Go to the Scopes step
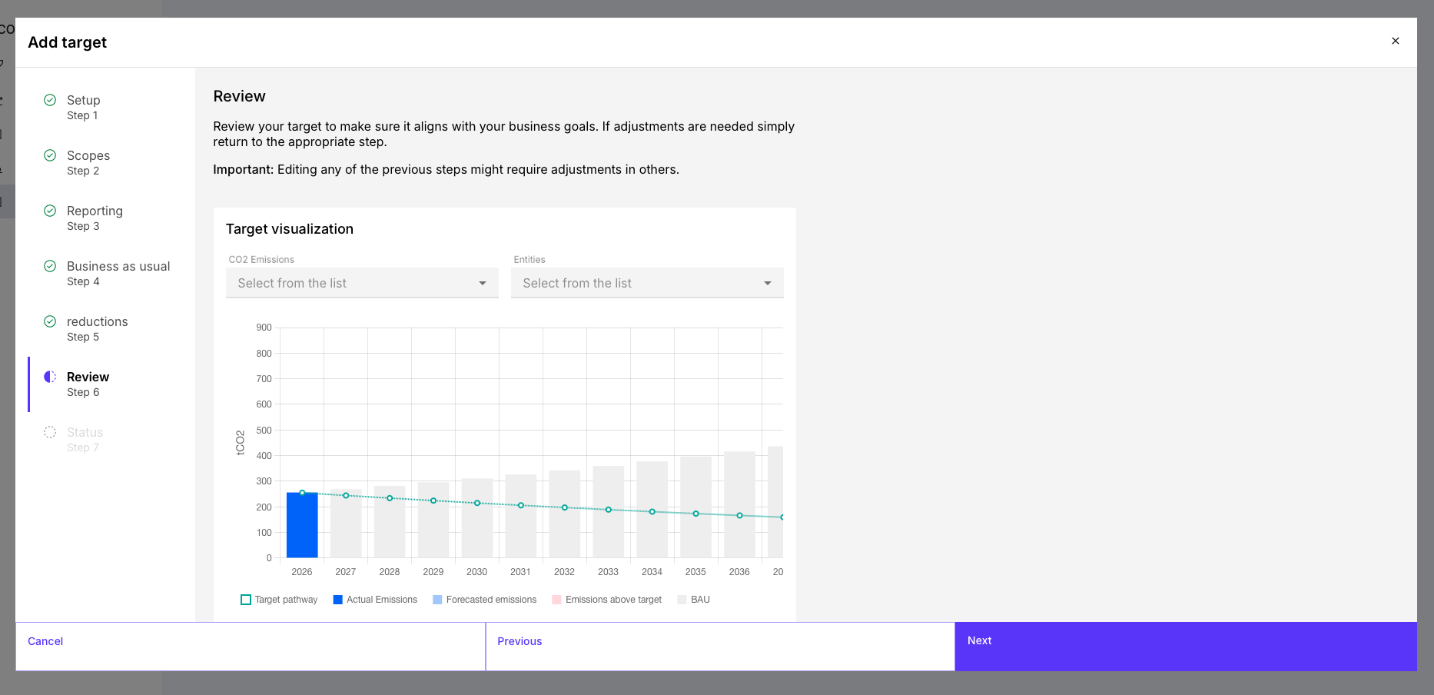 point(88,156)
